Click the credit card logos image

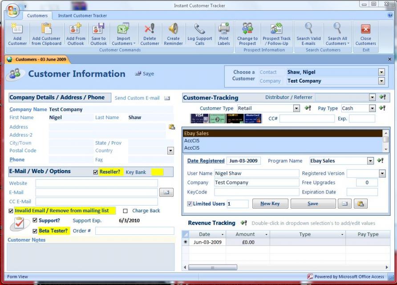pyautogui.click(x=226, y=119)
